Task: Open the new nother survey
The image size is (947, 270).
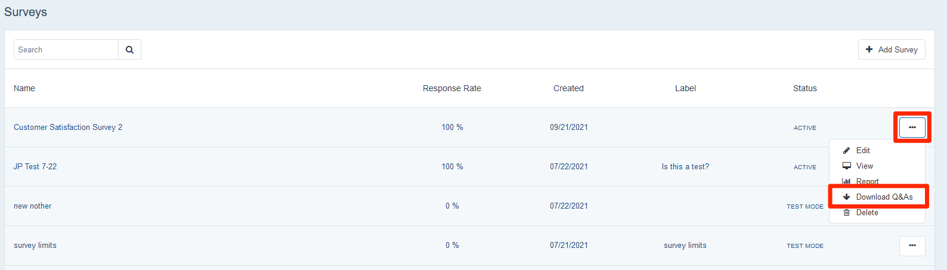Action: click(x=33, y=206)
